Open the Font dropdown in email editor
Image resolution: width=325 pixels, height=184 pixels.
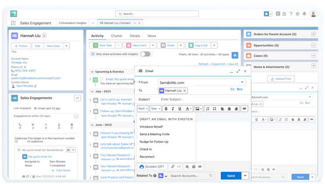click(143, 109)
